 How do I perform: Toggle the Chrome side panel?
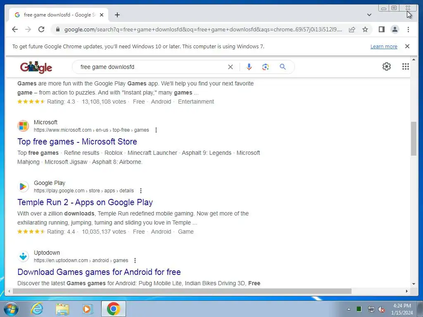[381, 29]
